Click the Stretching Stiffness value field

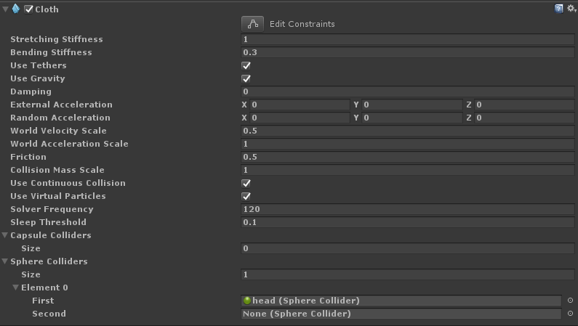pos(408,39)
